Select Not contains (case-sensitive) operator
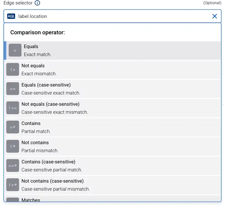Viewport: 225px width, 206px height. [113, 185]
